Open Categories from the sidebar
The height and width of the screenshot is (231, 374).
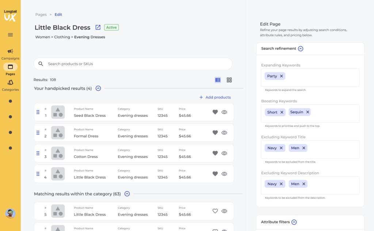pyautogui.click(x=10, y=85)
